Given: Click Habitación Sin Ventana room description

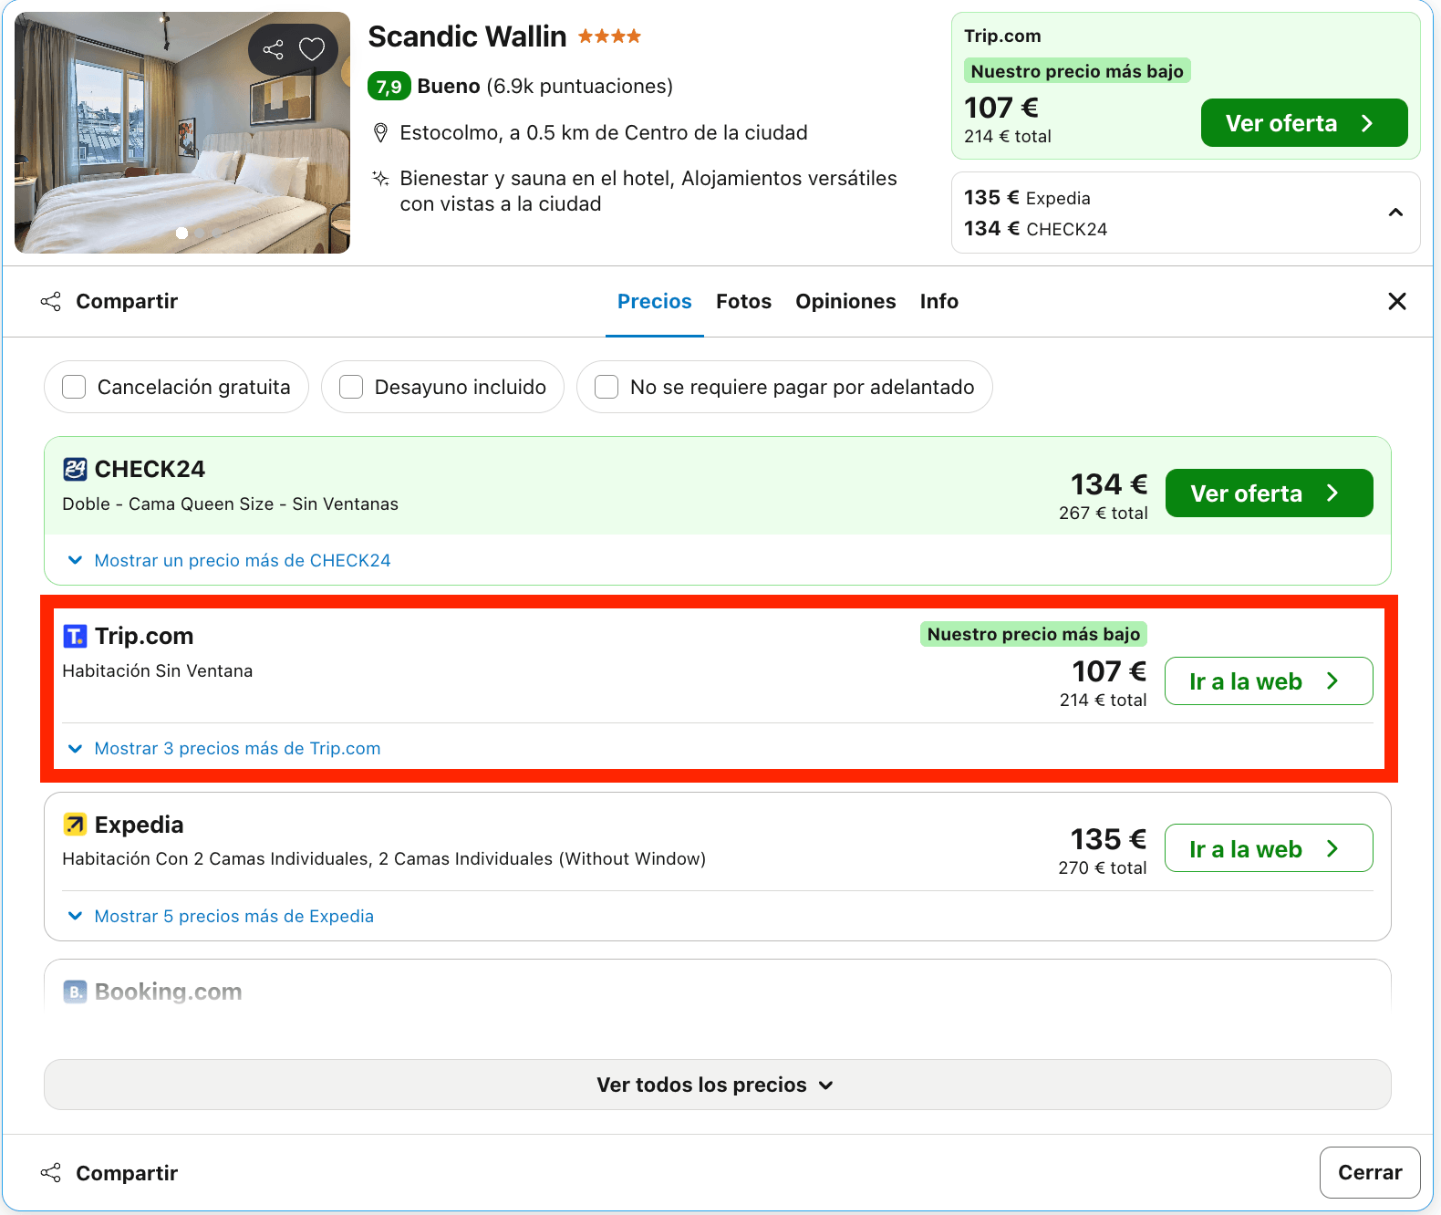Looking at the screenshot, I should pyautogui.click(x=158, y=670).
